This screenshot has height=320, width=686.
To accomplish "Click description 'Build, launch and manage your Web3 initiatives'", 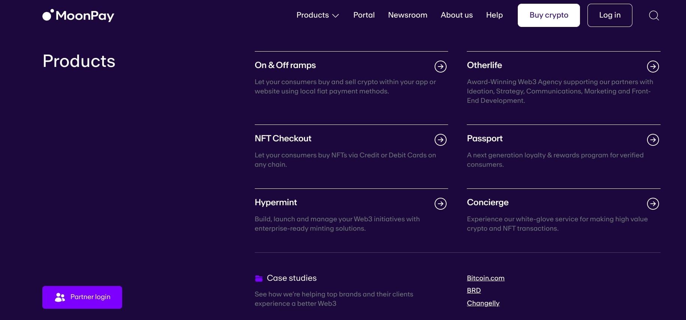I will (337, 224).
